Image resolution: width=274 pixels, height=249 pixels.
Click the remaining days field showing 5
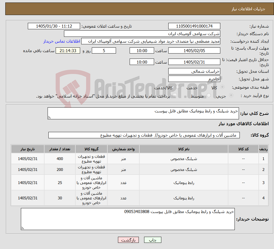(x=104, y=50)
